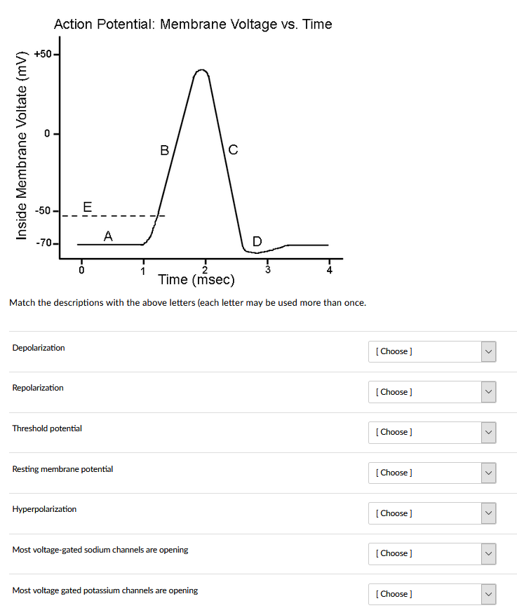
Task: Click the chevron on the Resting membrane potential dropdown
Action: coord(488,473)
